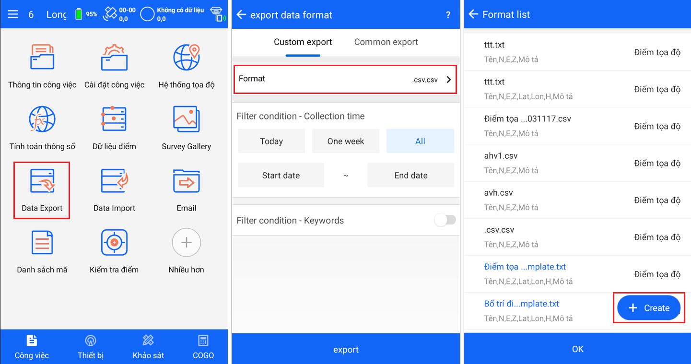The width and height of the screenshot is (691, 364).
Task: Open the Start date picker
Action: 281,176
